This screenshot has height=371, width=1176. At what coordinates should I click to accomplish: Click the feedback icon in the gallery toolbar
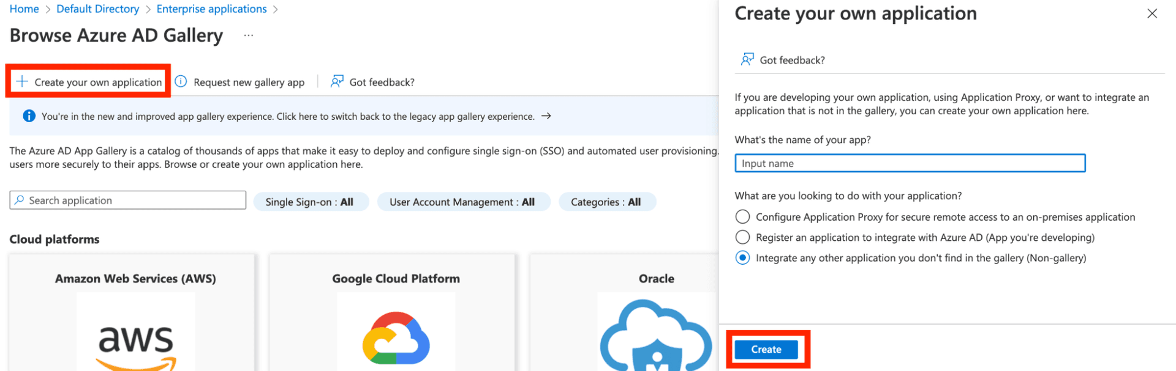click(x=337, y=82)
